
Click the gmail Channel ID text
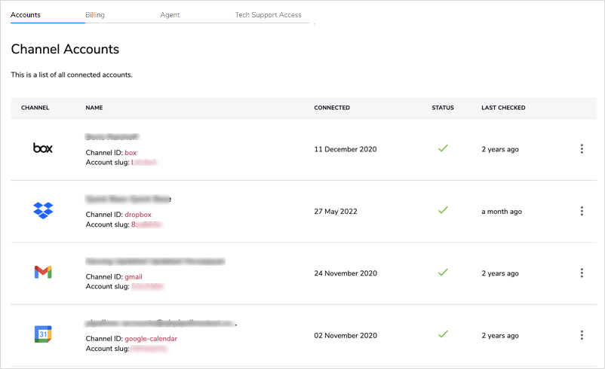(x=134, y=276)
